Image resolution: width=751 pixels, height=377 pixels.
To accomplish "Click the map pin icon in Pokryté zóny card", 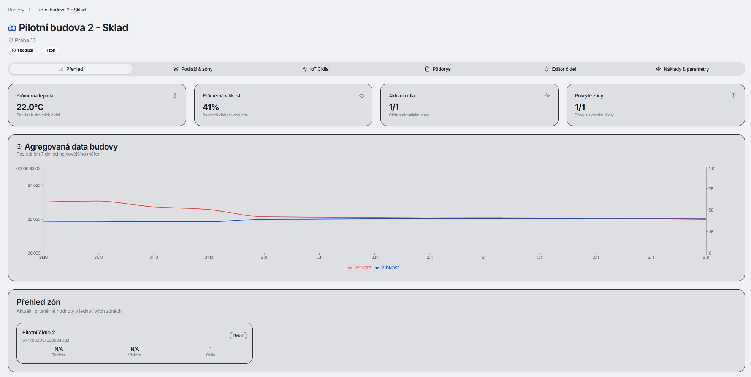I will click(734, 96).
